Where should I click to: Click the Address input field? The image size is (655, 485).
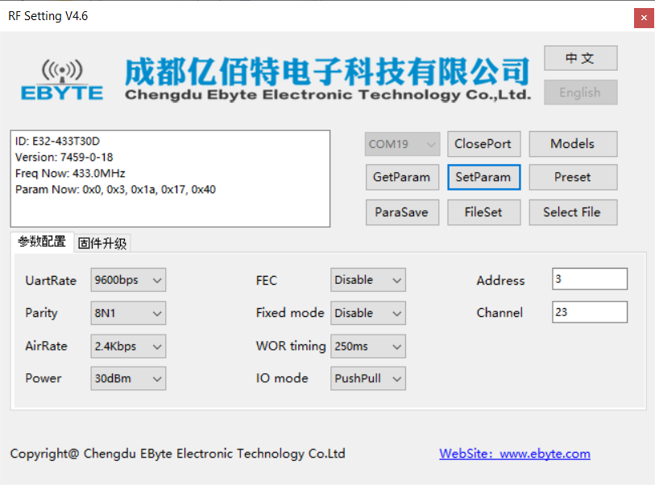(x=590, y=278)
